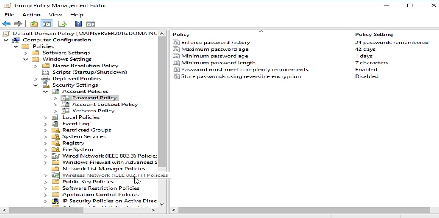
Task: Expand the Software Settings node
Action: (x=26, y=53)
